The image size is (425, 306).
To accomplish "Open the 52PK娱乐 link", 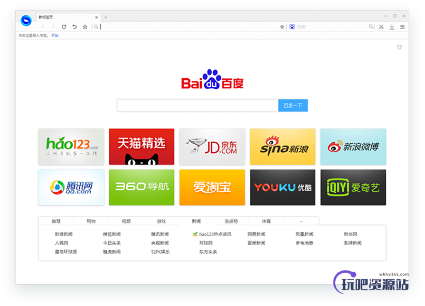I will pyautogui.click(x=160, y=252).
